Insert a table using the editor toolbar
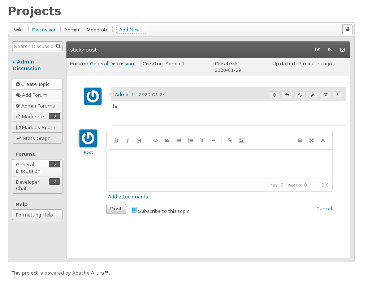The width and height of the screenshot is (372, 289). point(202,141)
